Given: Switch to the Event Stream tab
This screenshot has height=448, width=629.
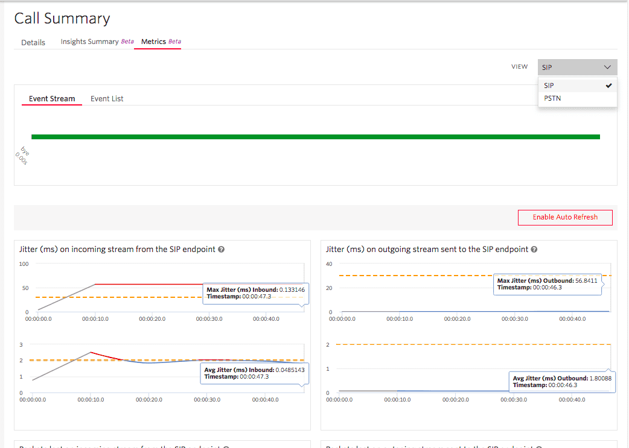Looking at the screenshot, I should pyautogui.click(x=52, y=99).
